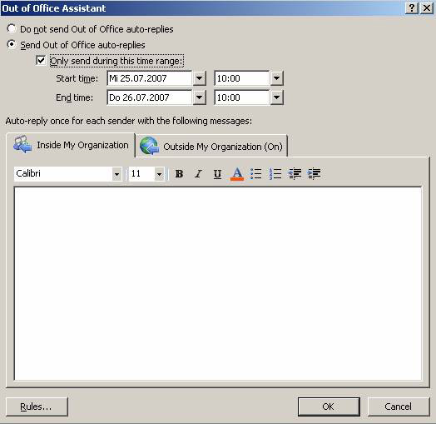Apply bulleted list formatting
The height and width of the screenshot is (424, 436).
[x=255, y=174]
